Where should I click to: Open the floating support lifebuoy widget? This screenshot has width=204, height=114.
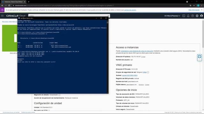[200, 58]
